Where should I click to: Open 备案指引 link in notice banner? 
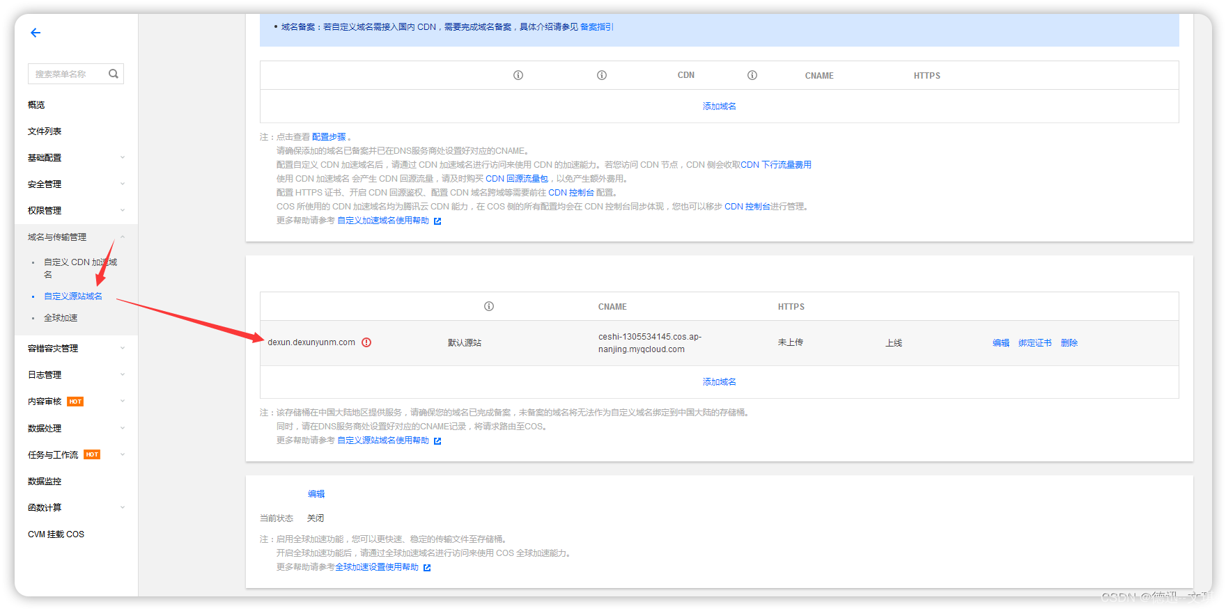(x=597, y=27)
